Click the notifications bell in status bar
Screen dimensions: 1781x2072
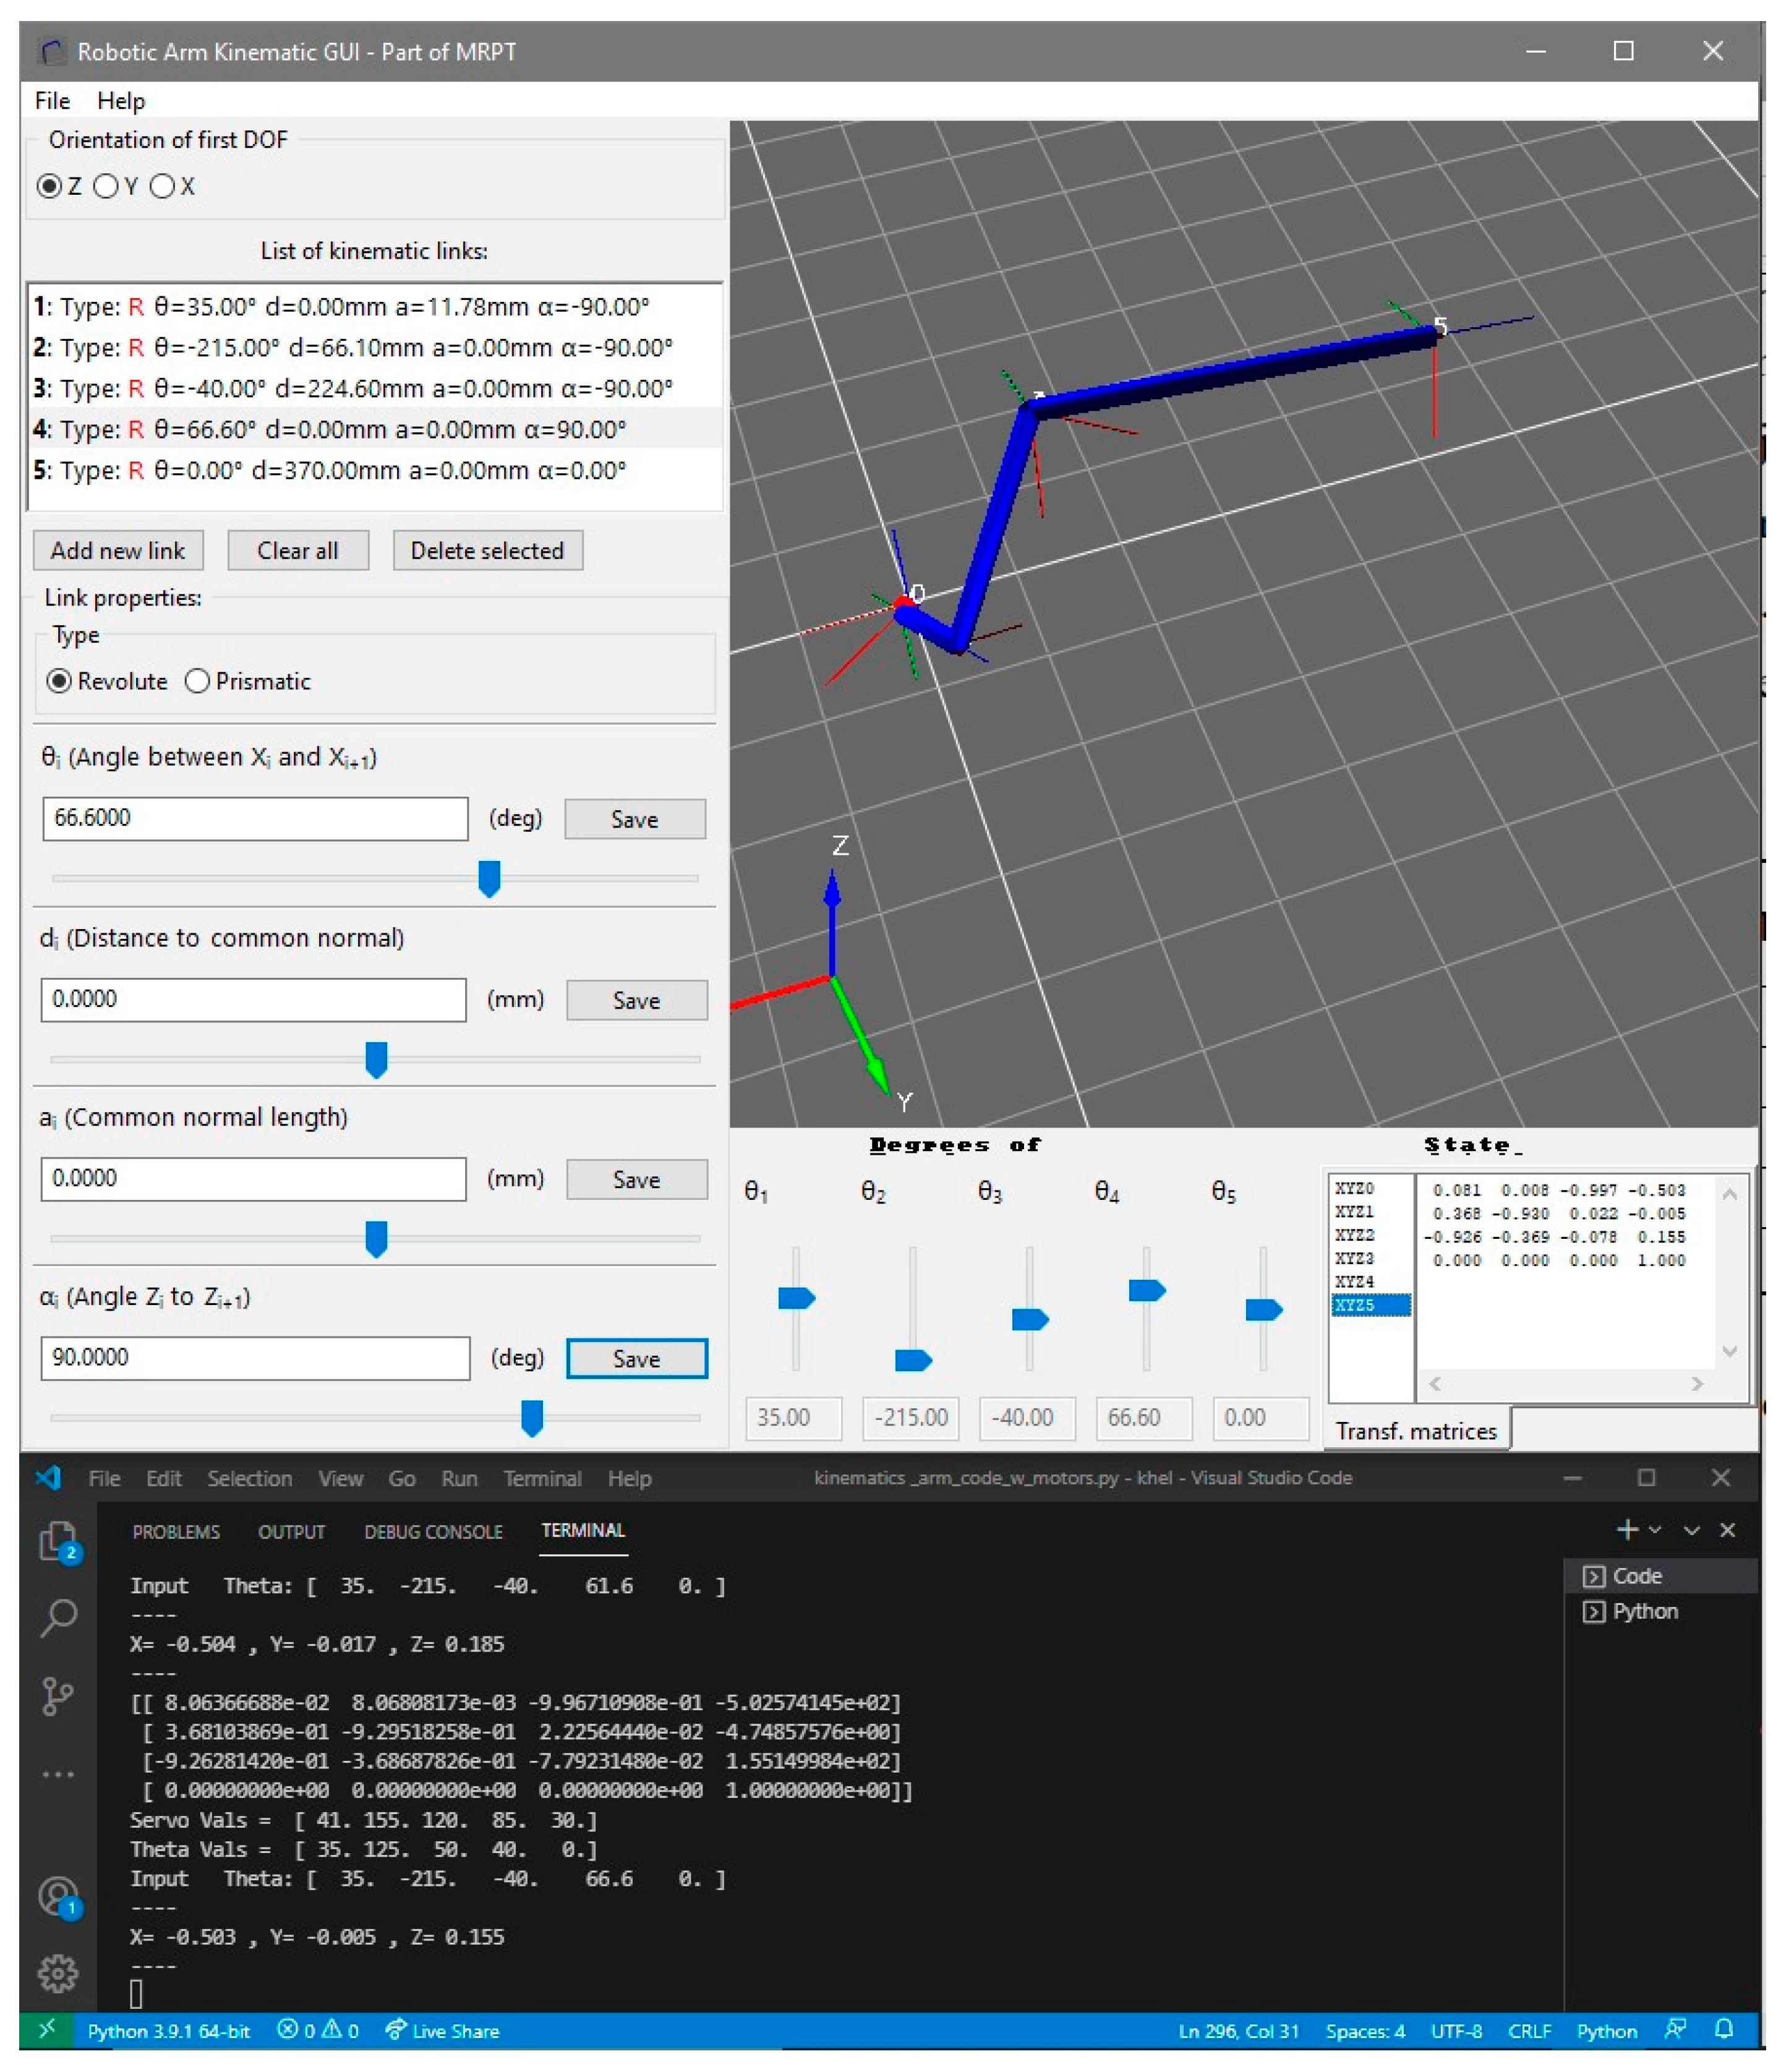point(1724,2029)
